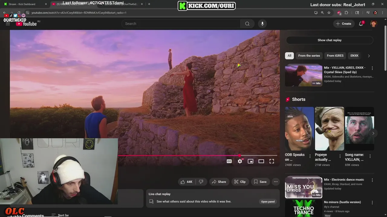387x217 pixels.
Task: Open the tab search icon in toolbar
Action: [357, 13]
